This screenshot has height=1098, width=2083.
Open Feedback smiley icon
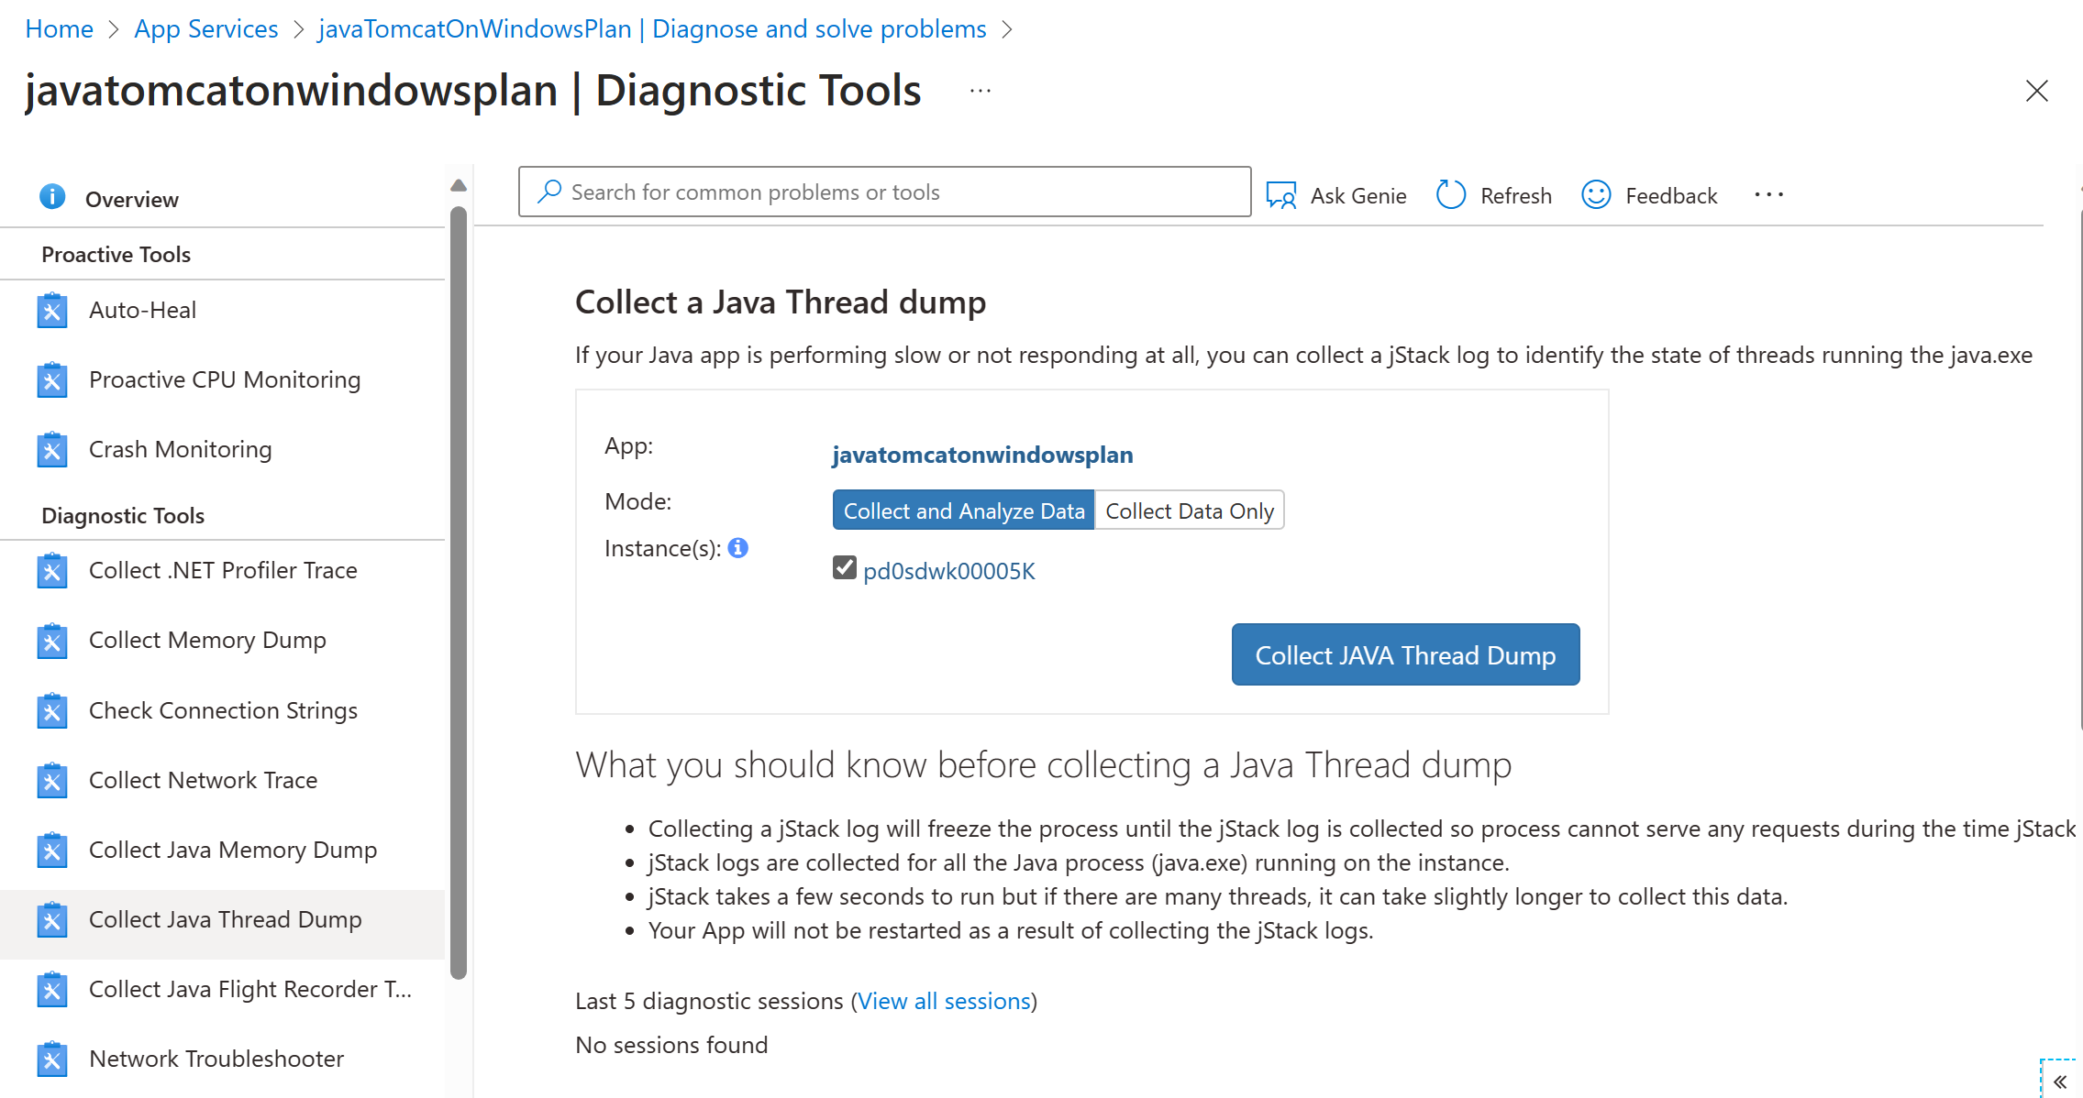1596,194
